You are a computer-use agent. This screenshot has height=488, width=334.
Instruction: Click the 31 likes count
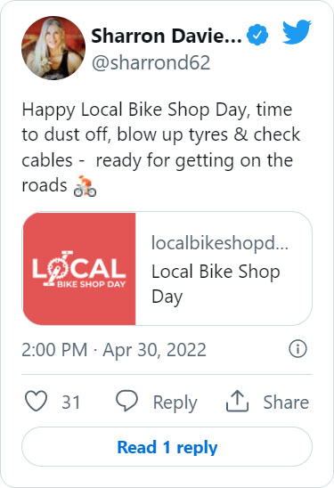71,402
